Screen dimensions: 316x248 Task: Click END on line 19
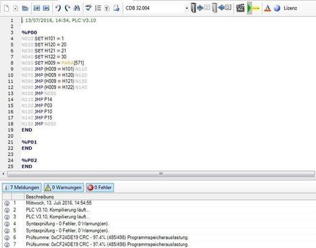tap(27, 130)
